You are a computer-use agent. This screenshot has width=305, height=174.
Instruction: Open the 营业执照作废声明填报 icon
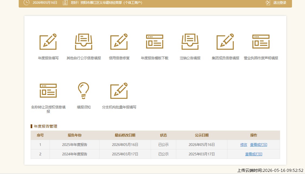pyautogui.click(x=261, y=42)
